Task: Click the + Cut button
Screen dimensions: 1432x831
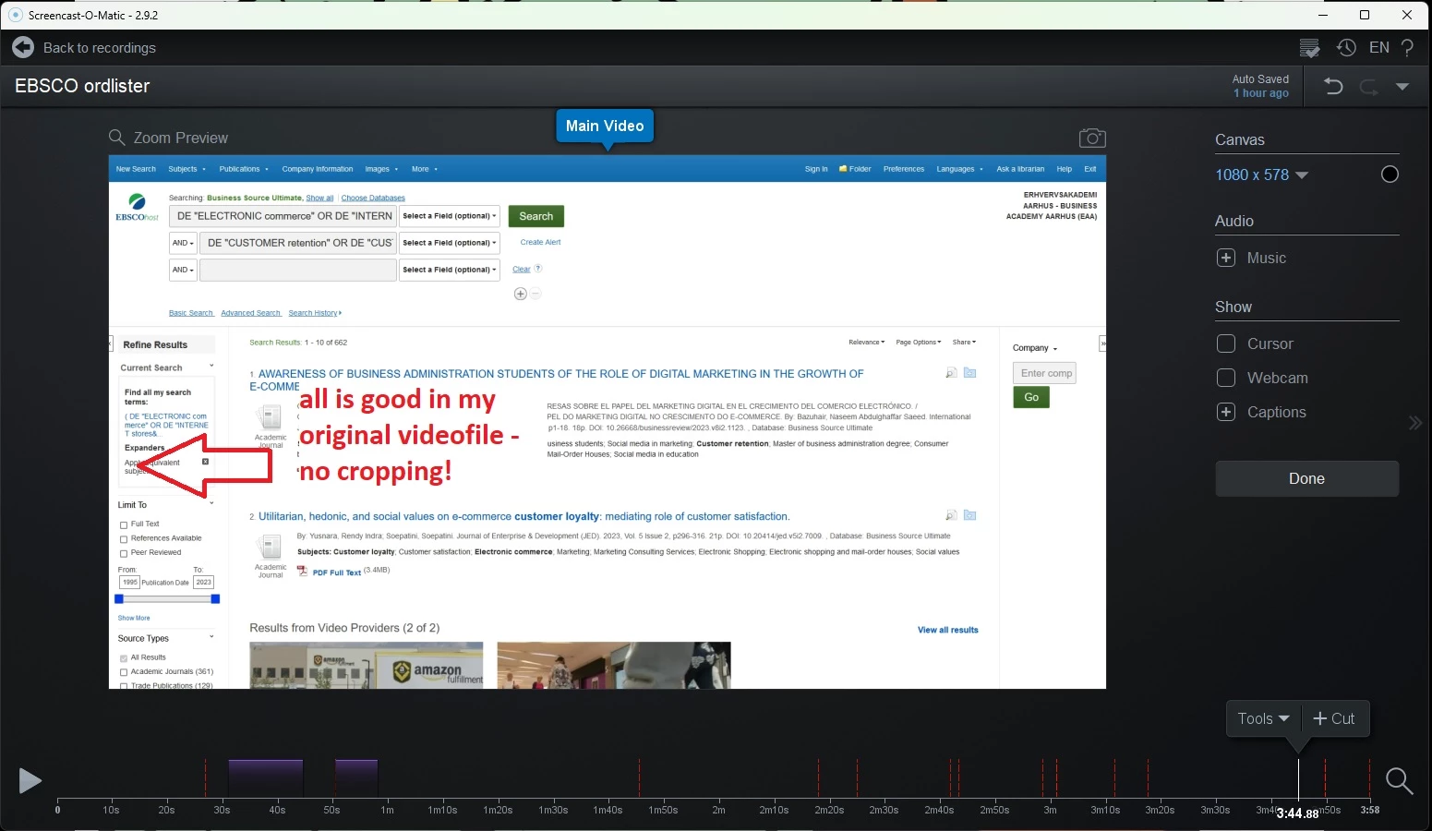Action: click(1334, 718)
